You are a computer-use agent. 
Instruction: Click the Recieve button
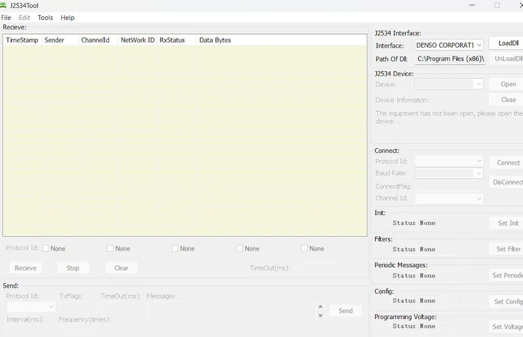pyautogui.click(x=26, y=268)
